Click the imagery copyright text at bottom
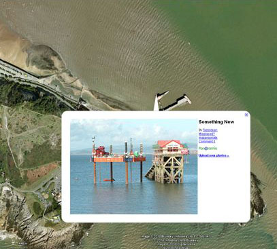The width and height of the screenshot is (277, 249). [x=176, y=242]
